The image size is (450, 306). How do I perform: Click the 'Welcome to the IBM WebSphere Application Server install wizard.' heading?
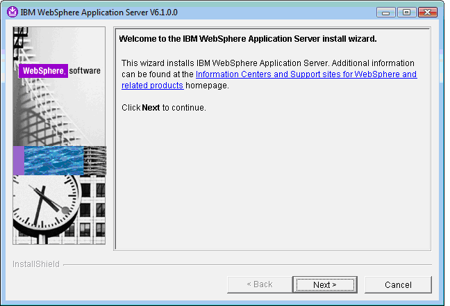(248, 39)
